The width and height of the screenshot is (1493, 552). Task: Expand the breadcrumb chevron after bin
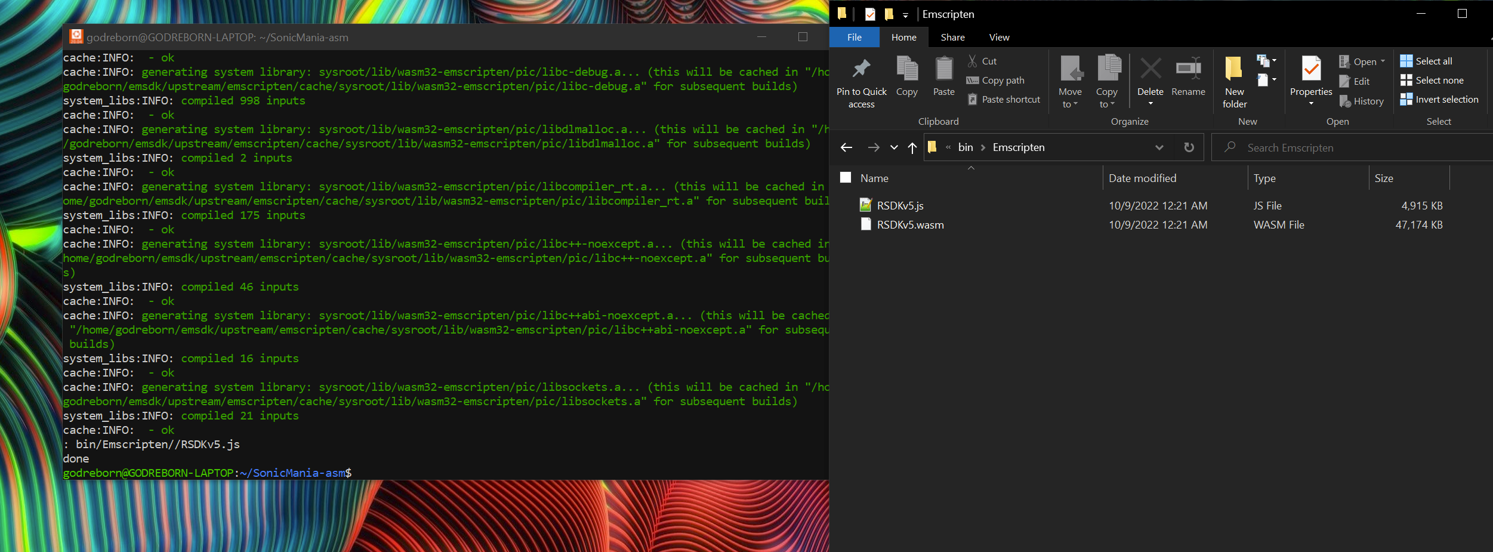point(983,147)
